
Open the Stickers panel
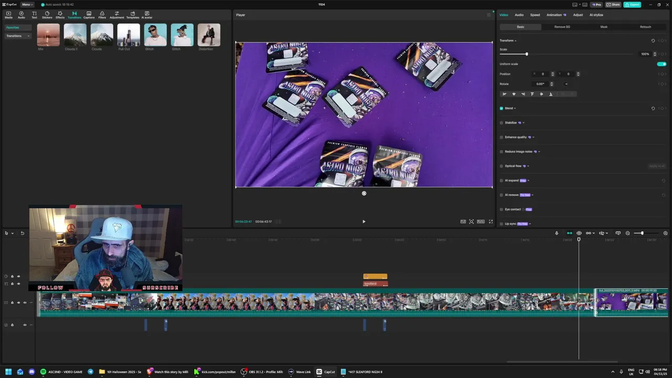coord(47,15)
